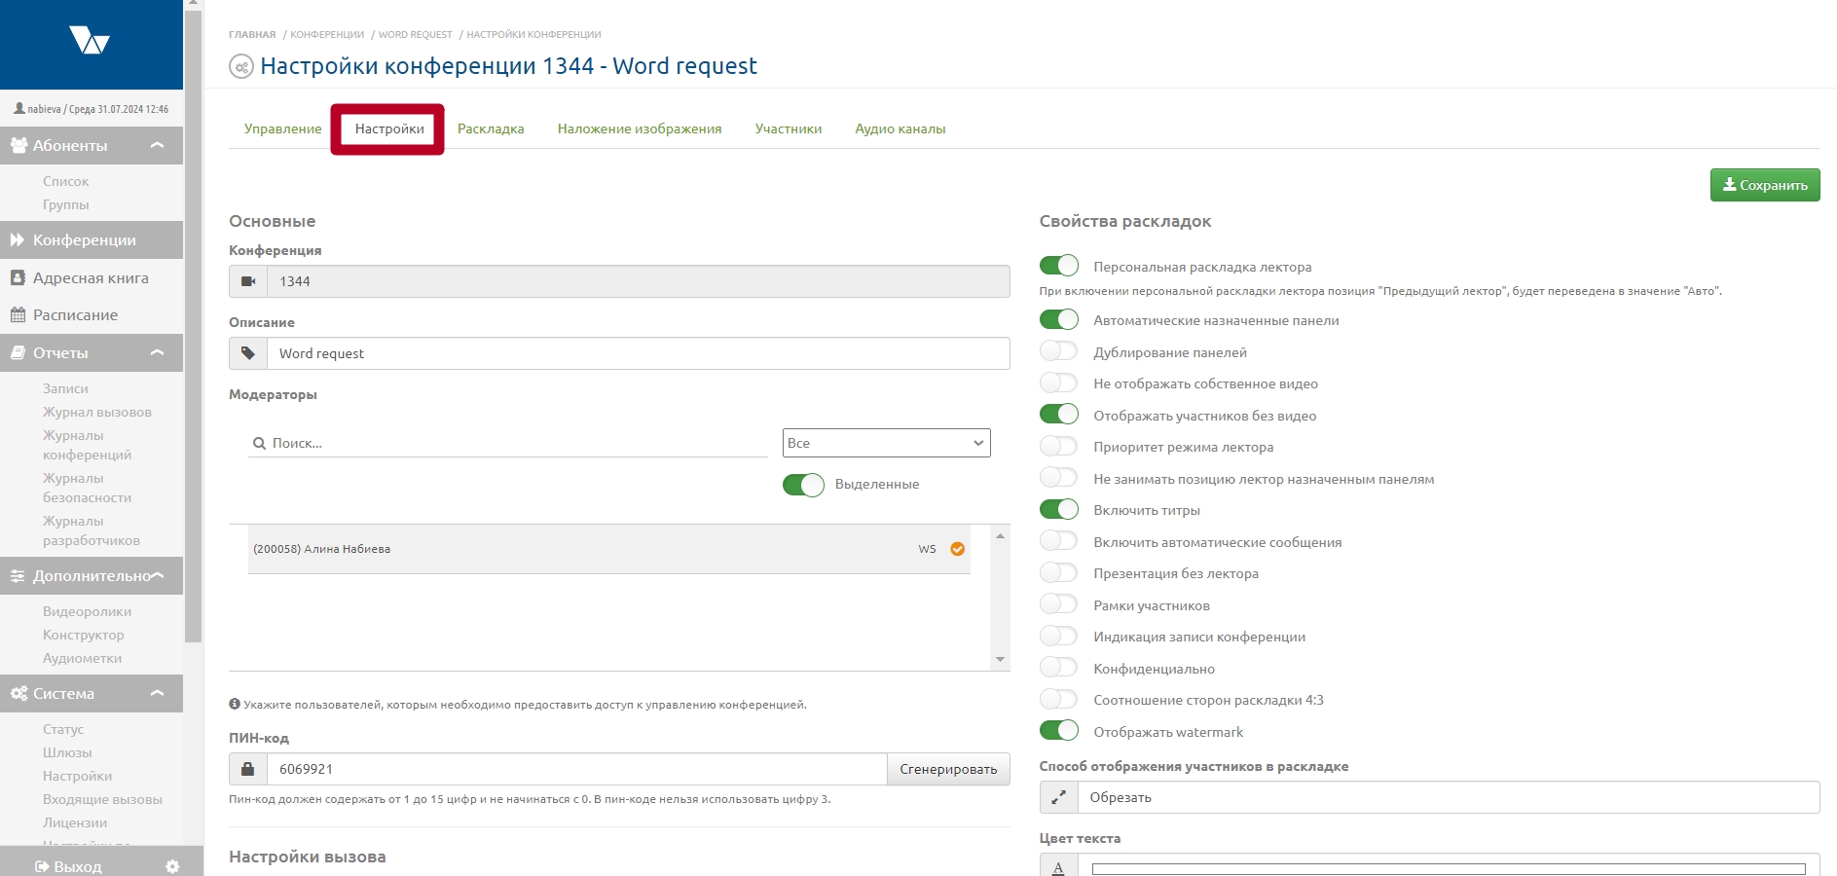The height and width of the screenshot is (876, 1837).
Task: Disable the Включить титры switch
Action: coord(1059,509)
